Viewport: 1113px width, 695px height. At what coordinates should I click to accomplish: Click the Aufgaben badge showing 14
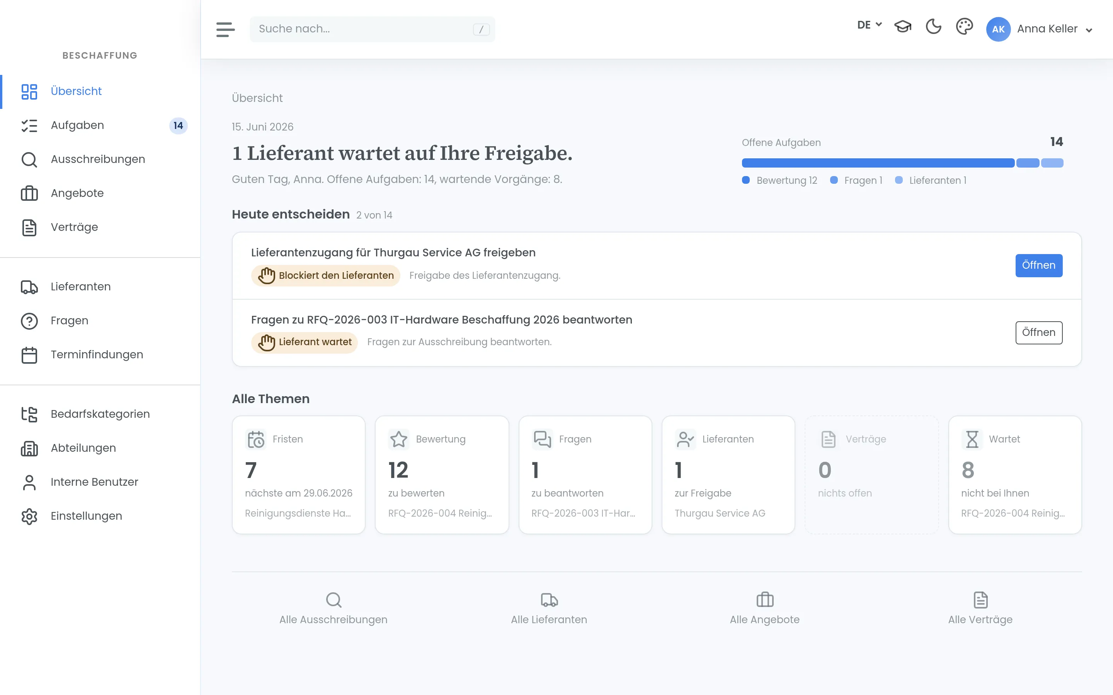179,125
